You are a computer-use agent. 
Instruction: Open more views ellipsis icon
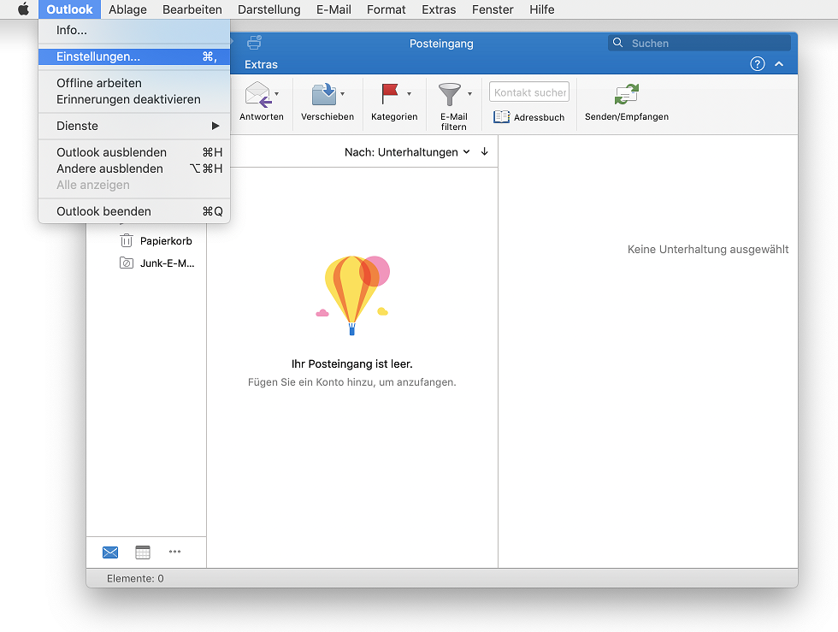click(174, 552)
